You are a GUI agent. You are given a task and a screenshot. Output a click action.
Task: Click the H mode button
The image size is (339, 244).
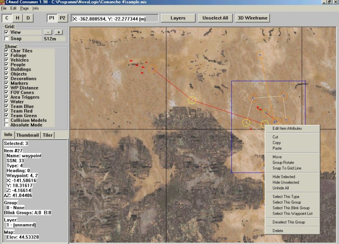(18, 18)
